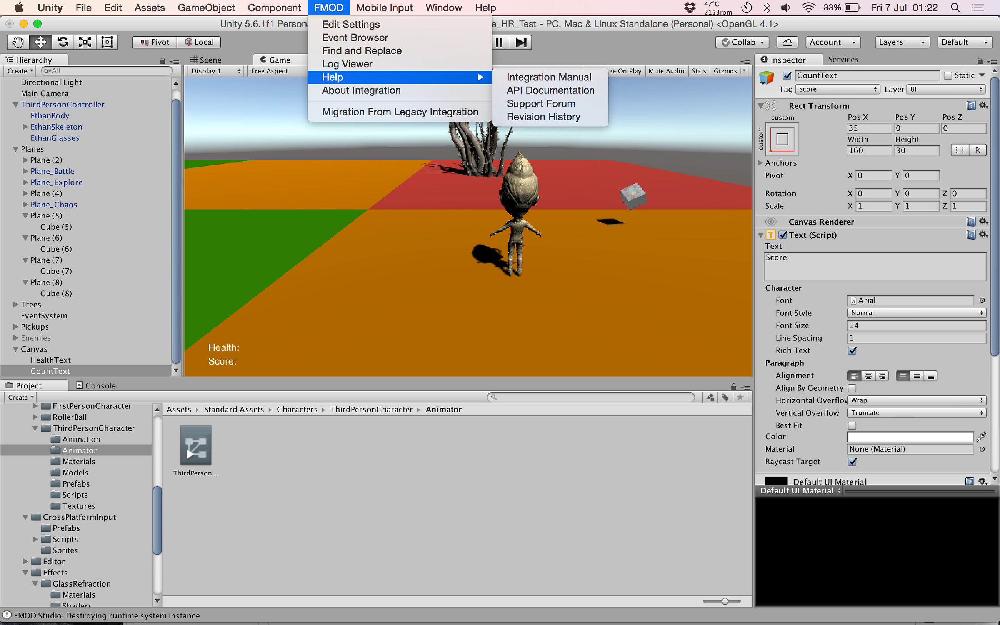This screenshot has height=625, width=1000.
Task: Click the Step frame button
Action: pyautogui.click(x=521, y=42)
